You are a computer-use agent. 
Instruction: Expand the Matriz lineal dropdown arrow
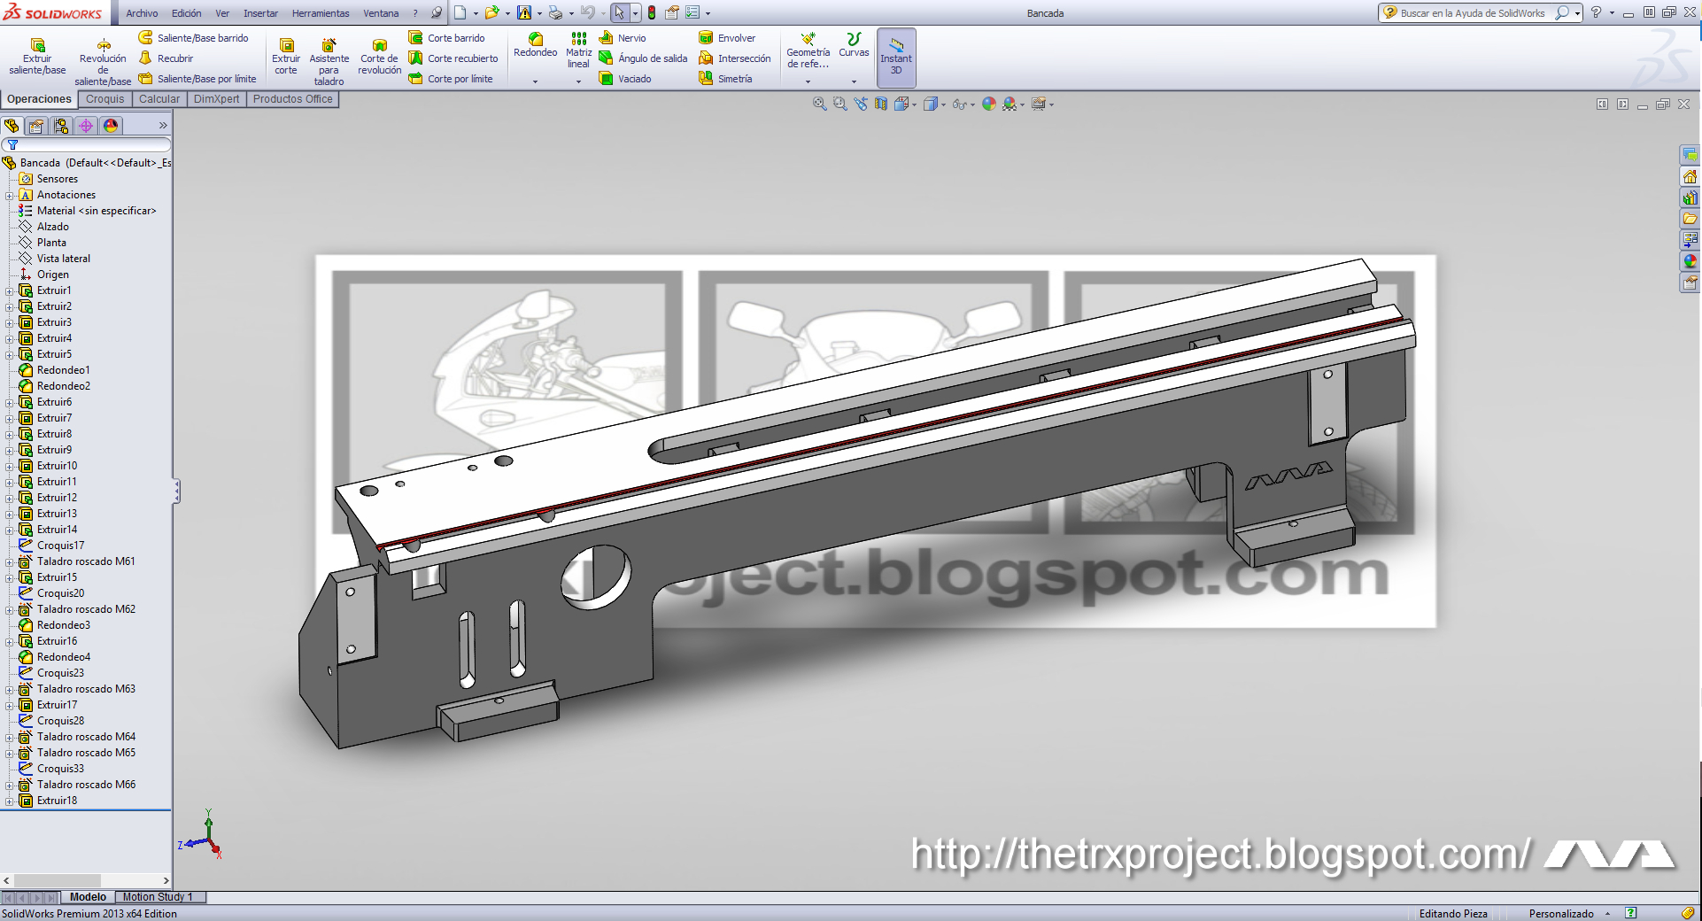pos(578,81)
